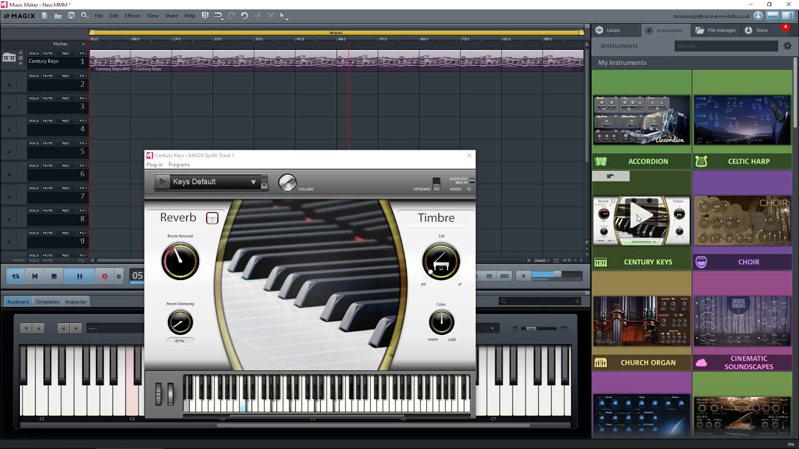Solo the Century Keys track
The width and height of the screenshot is (799, 449).
tap(34, 54)
